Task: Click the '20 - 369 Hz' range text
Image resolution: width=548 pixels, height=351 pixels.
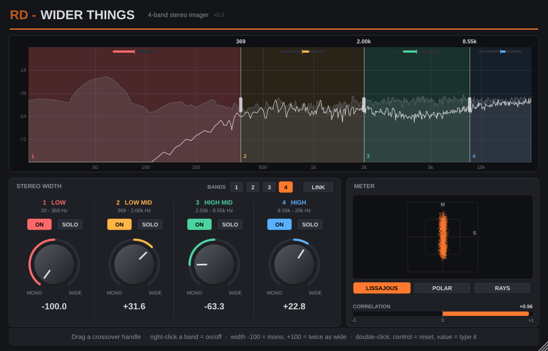Action: click(54, 211)
